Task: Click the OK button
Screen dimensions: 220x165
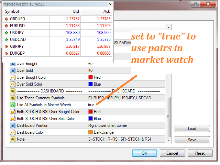Action: tap(144, 153)
